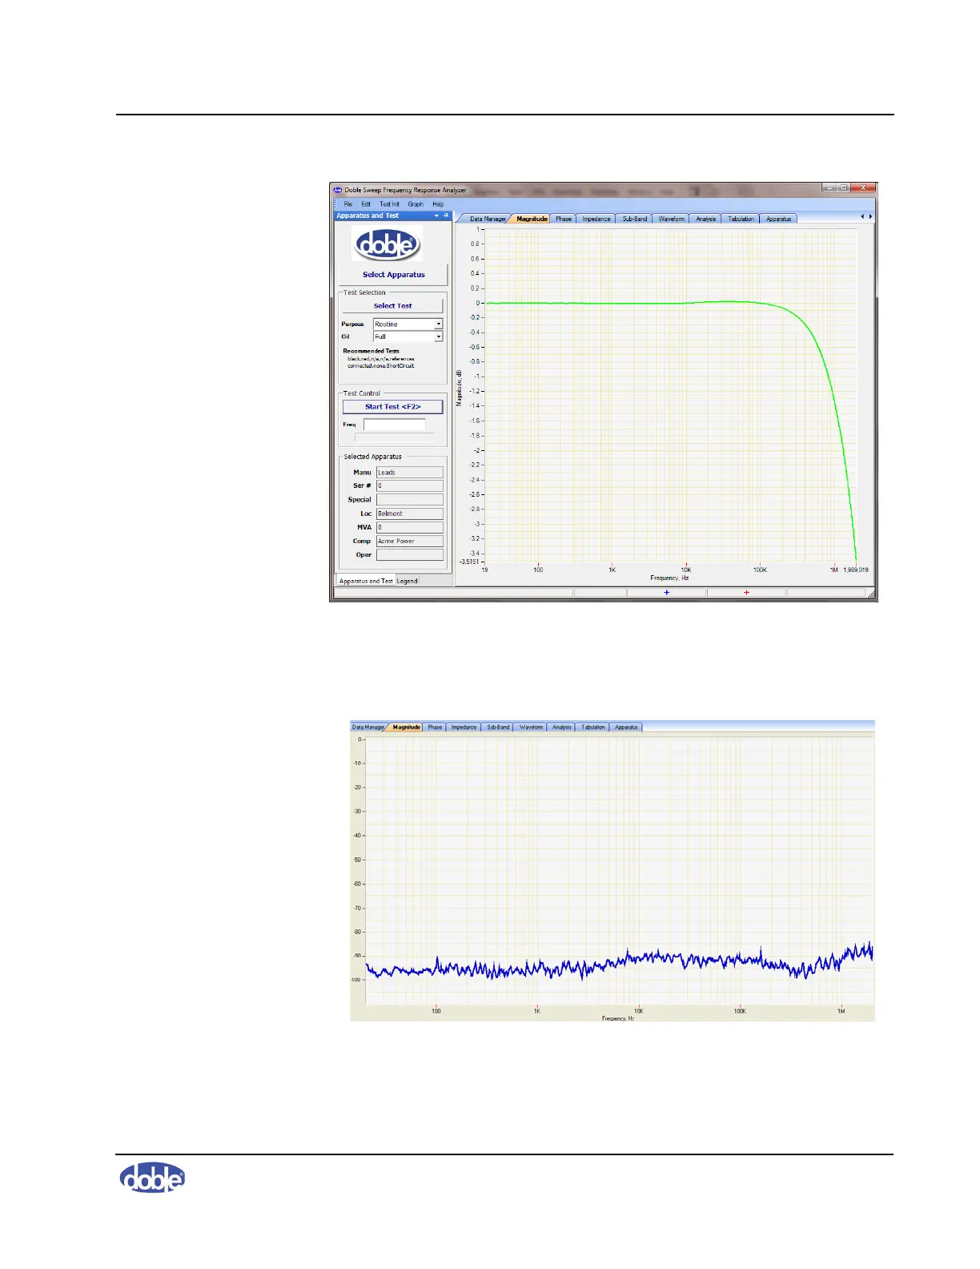
Task: Select Magnitude tab in analyzer window
Action: click(532, 219)
